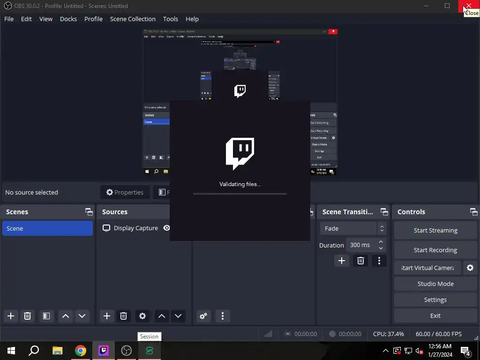Screen dimensions: 480x360
Task: Move scene down arrow
Action: tap(82, 316)
